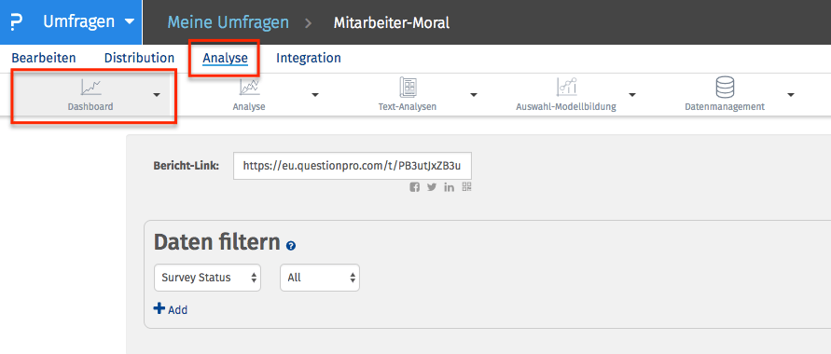Select the Analyse chart icon in toolbar
Viewport: 831px width, 354px height.
[x=249, y=87]
